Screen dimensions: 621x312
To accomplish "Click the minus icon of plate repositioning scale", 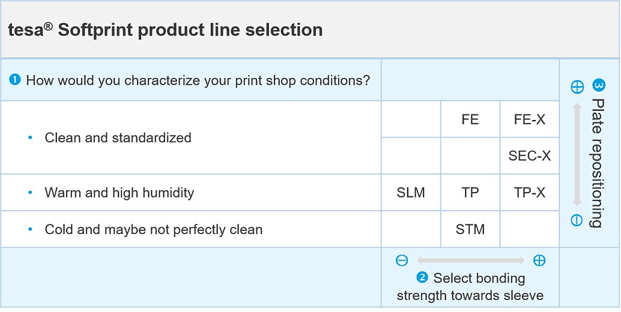I will pos(577,220).
